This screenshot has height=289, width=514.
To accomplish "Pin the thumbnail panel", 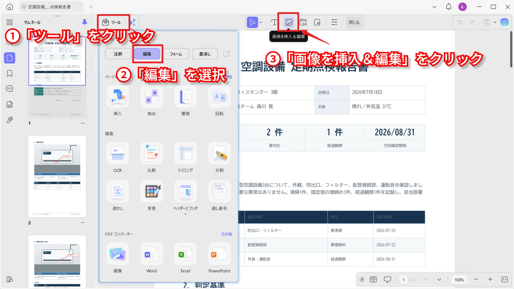I will [84, 22].
